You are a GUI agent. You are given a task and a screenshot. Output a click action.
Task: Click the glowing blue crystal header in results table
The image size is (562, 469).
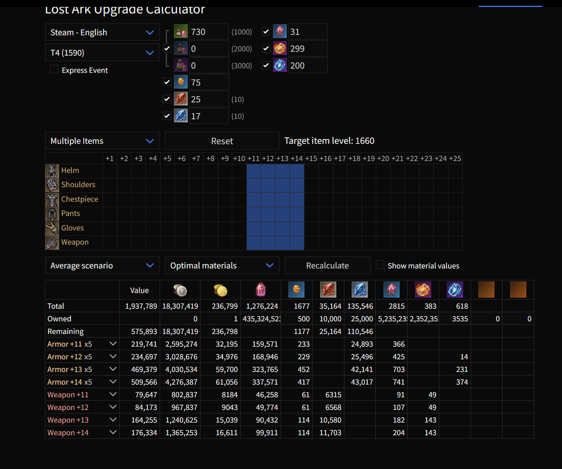click(x=455, y=290)
